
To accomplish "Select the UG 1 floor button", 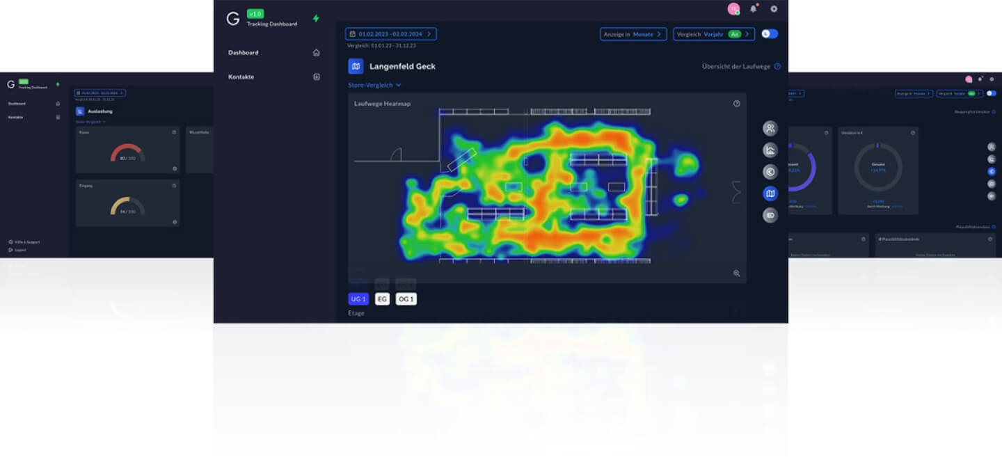I will [x=358, y=299].
